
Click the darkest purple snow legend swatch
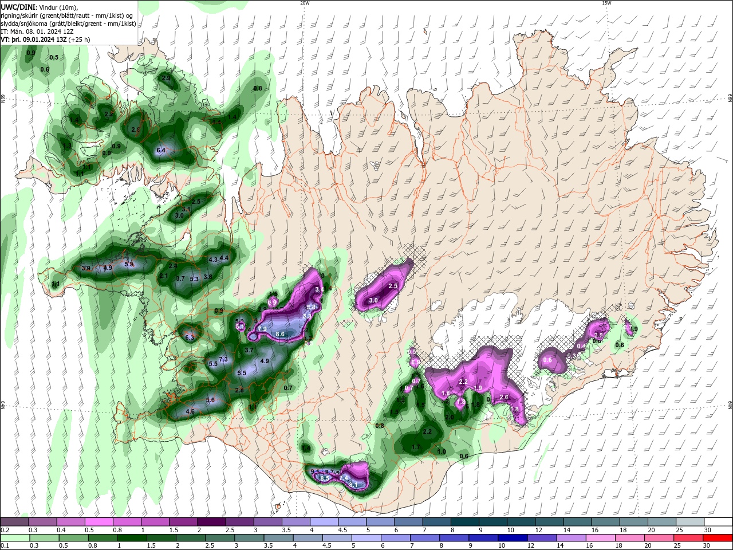211,522
